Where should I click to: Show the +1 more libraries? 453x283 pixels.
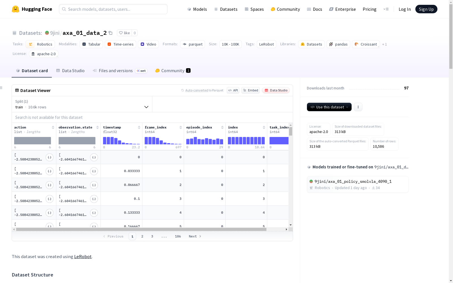(384, 44)
